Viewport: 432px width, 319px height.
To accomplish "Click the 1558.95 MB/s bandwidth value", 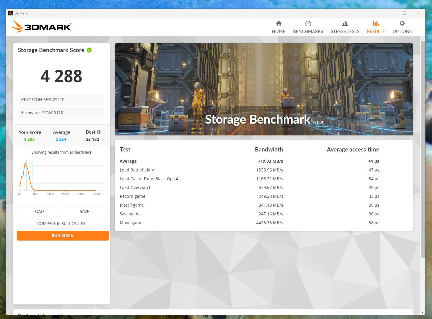I will coord(270,170).
